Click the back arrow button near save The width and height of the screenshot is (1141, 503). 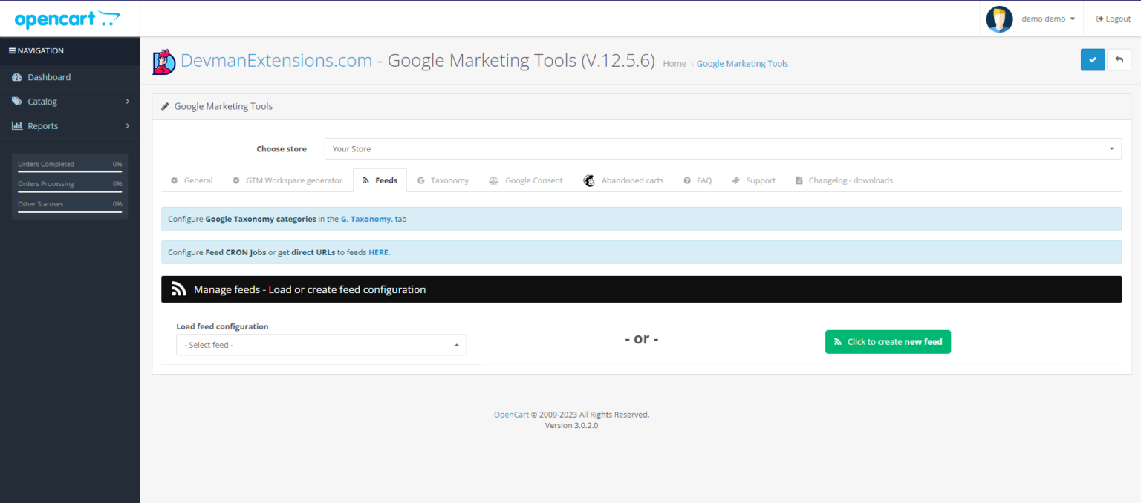click(x=1119, y=59)
